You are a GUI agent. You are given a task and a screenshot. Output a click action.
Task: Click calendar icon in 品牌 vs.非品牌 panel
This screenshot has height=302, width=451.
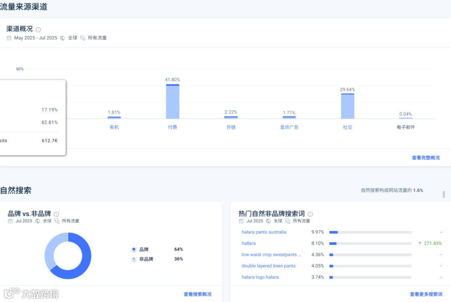[x=10, y=221]
